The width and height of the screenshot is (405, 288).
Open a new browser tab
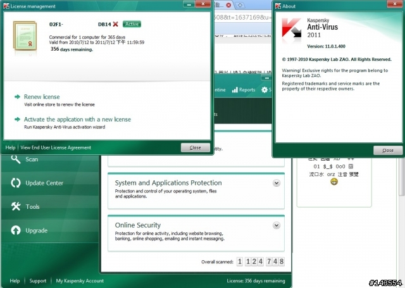(x=240, y=5)
